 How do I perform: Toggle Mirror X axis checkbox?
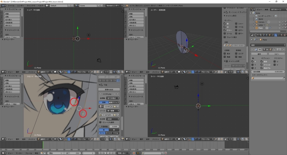[253, 61]
